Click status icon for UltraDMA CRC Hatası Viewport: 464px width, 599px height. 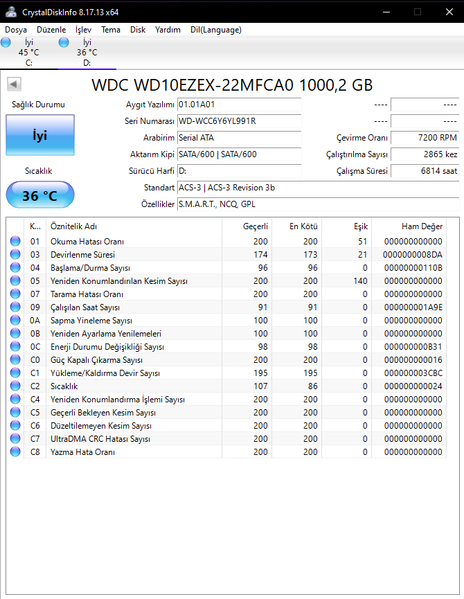pos(15,438)
